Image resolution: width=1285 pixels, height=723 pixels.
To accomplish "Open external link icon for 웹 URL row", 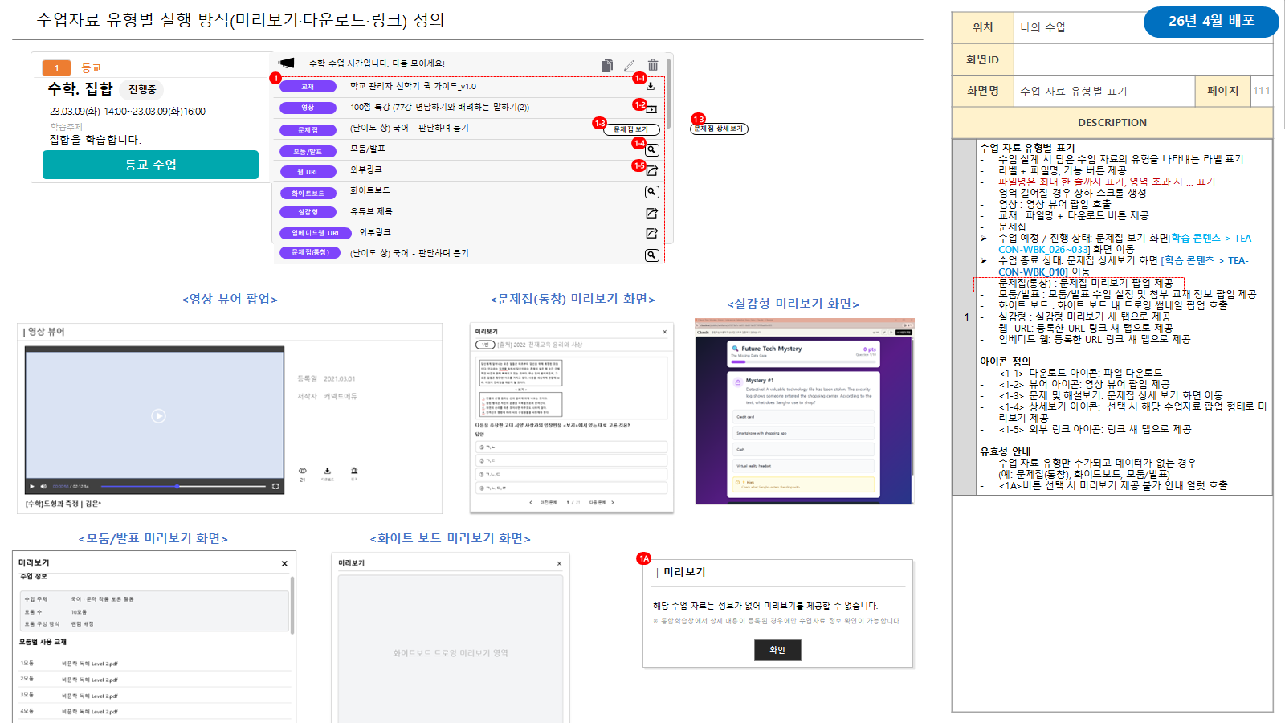I will click(x=652, y=171).
